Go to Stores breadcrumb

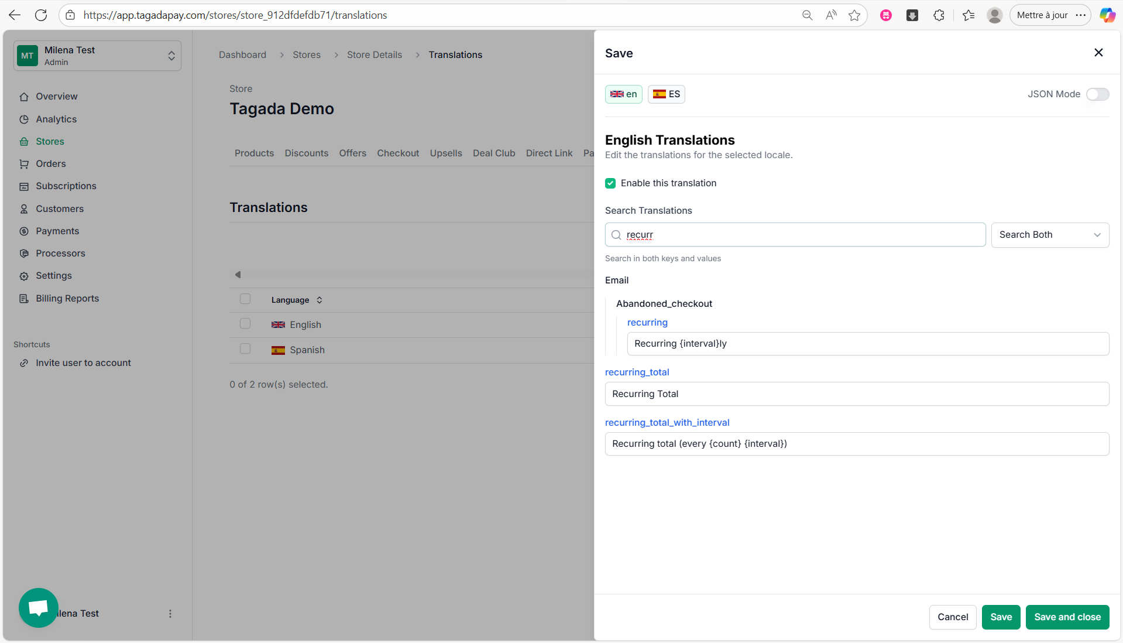[307, 55]
